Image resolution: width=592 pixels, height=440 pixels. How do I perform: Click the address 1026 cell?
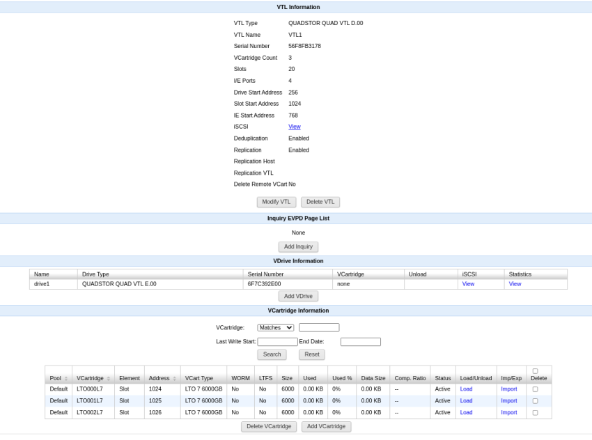pos(162,412)
